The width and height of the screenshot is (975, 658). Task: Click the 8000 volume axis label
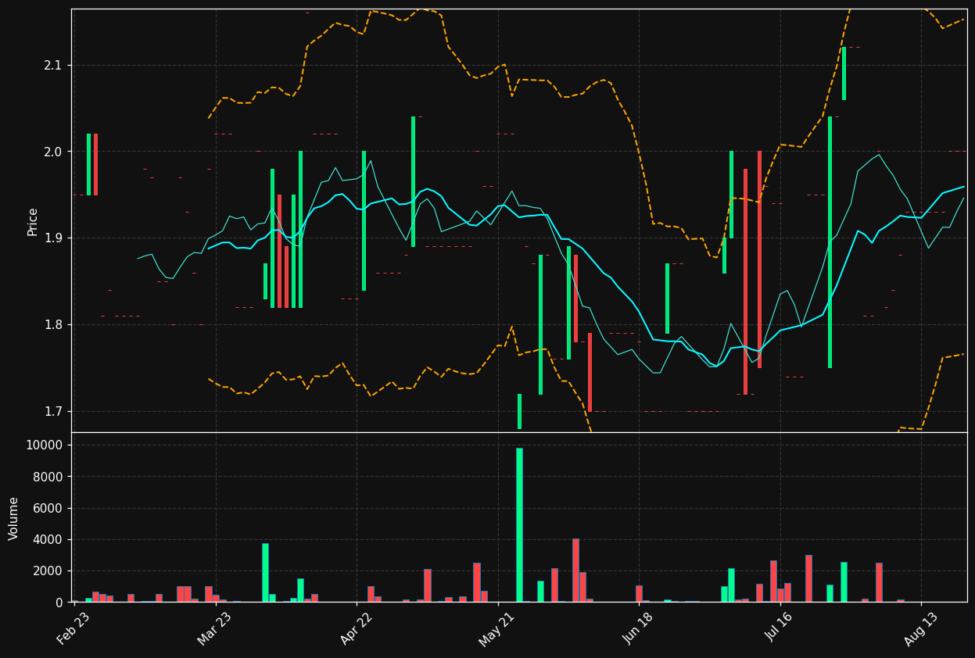(50, 477)
